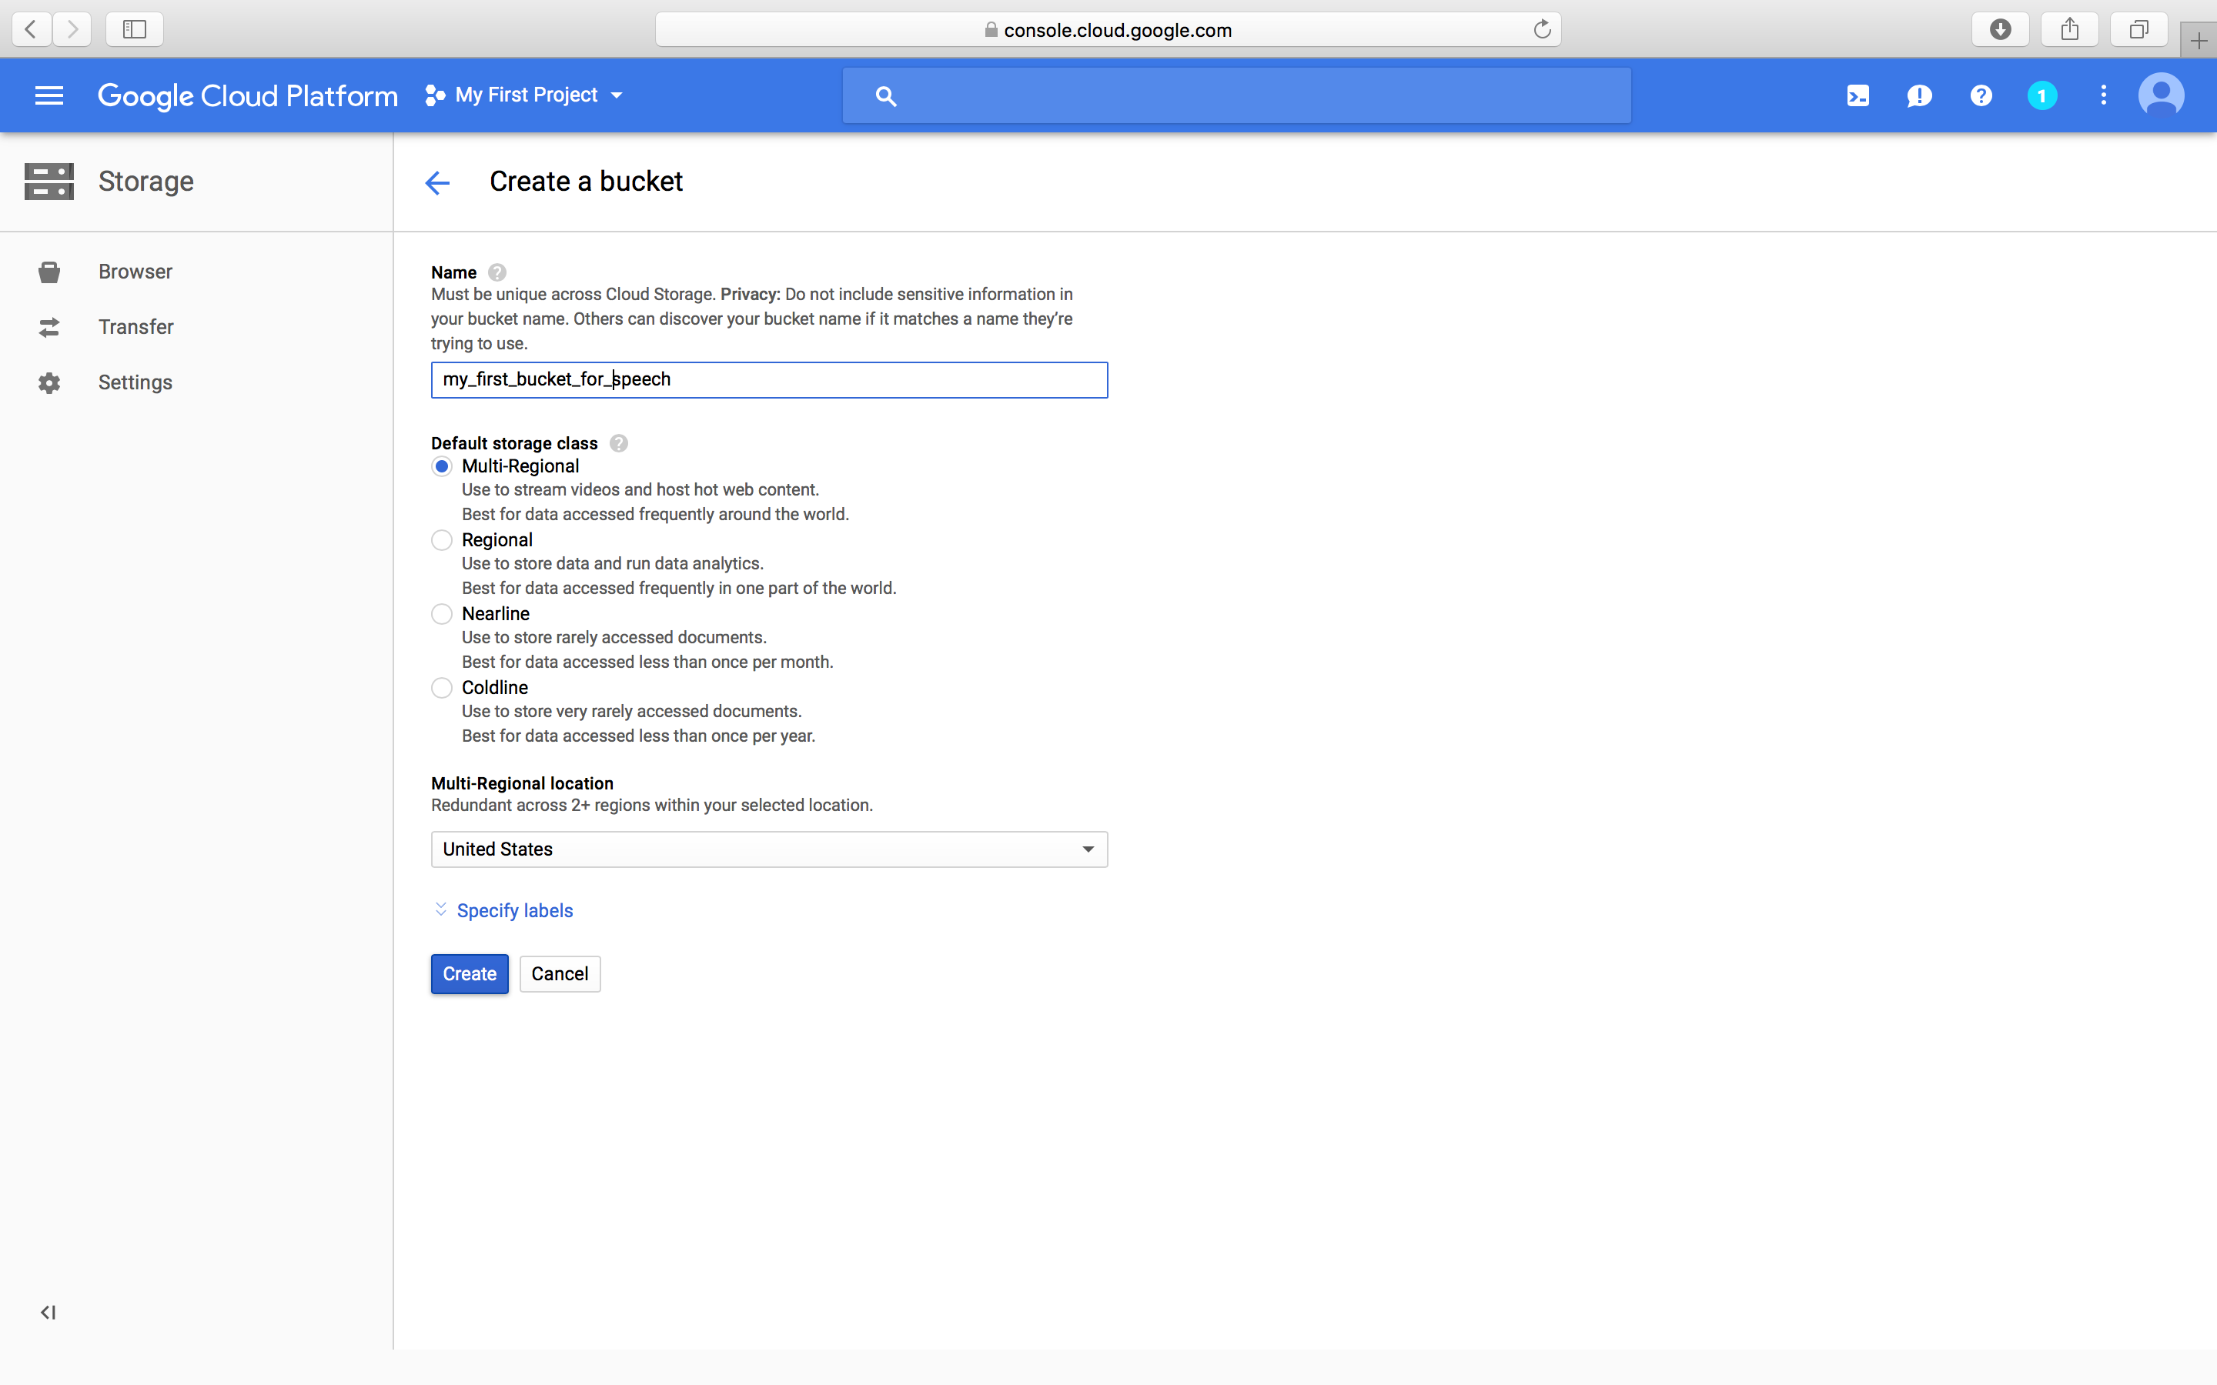Viewport: 2217px width, 1385px height.
Task: Cancel bucket creation
Action: pyautogui.click(x=560, y=973)
